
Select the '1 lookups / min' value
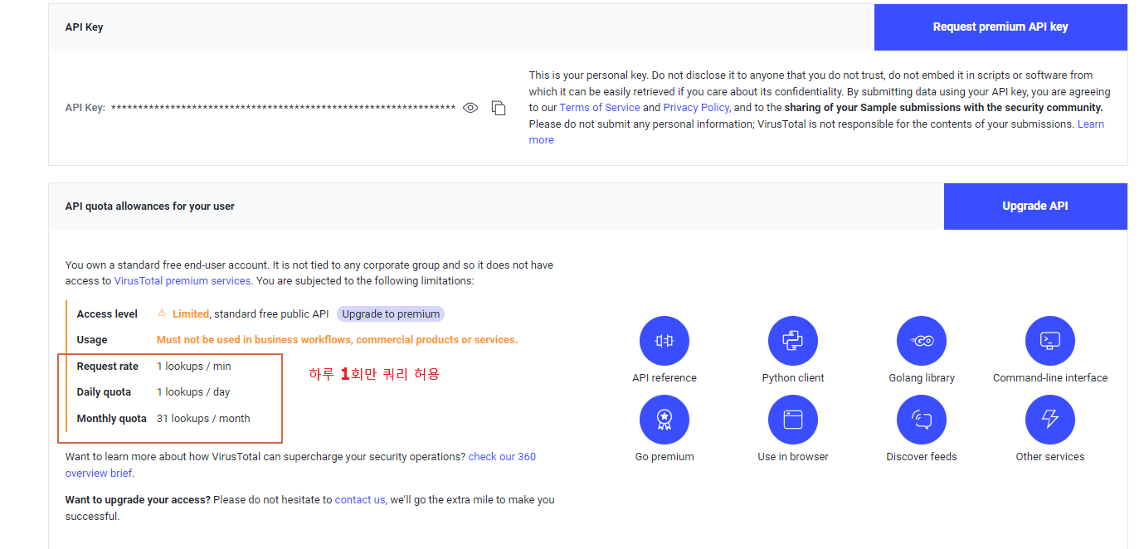(x=194, y=367)
